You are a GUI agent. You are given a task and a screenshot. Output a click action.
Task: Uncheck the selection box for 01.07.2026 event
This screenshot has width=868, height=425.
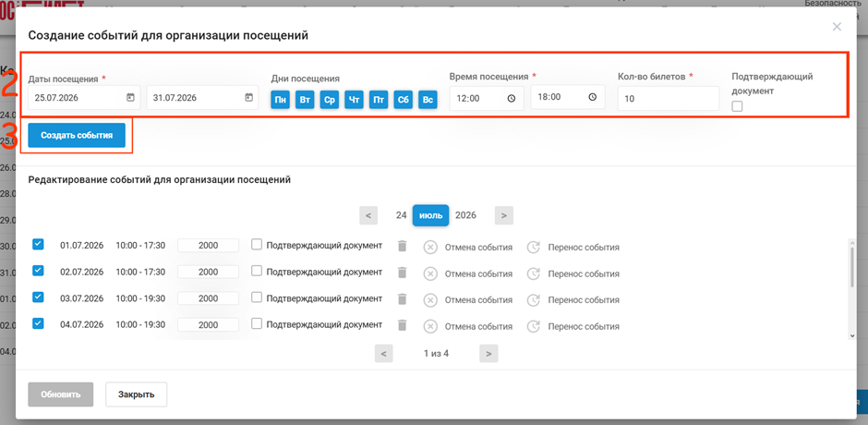click(x=38, y=244)
